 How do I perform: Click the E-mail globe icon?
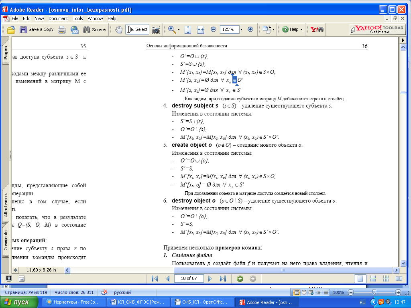pyautogui.click(x=75, y=30)
